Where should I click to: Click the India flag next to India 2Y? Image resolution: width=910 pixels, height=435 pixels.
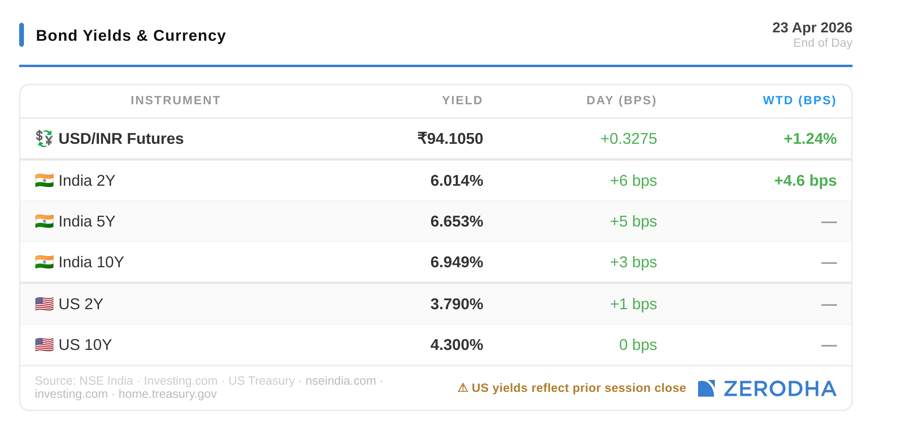[x=44, y=181]
